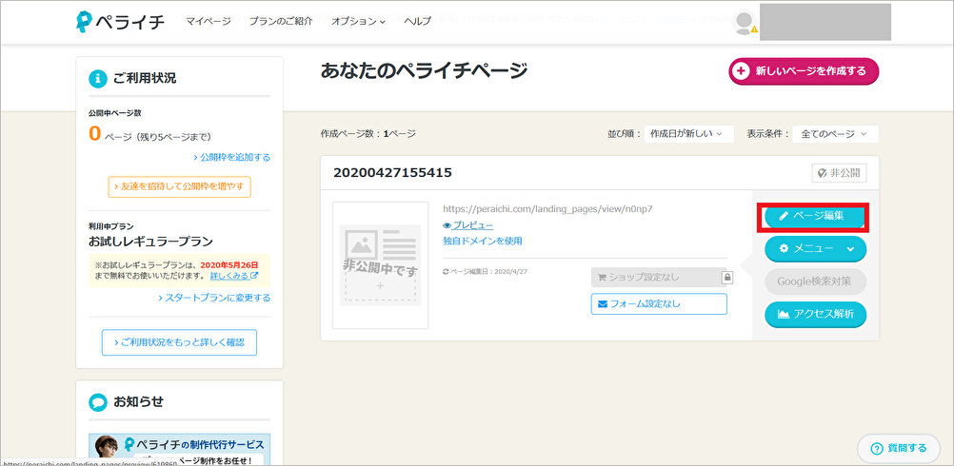Screen dimensions: 954x466
Task: Click 新しいページを作成する button
Action: coord(804,71)
